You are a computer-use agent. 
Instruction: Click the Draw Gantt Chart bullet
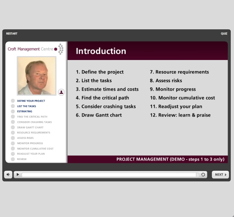(x=13, y=127)
